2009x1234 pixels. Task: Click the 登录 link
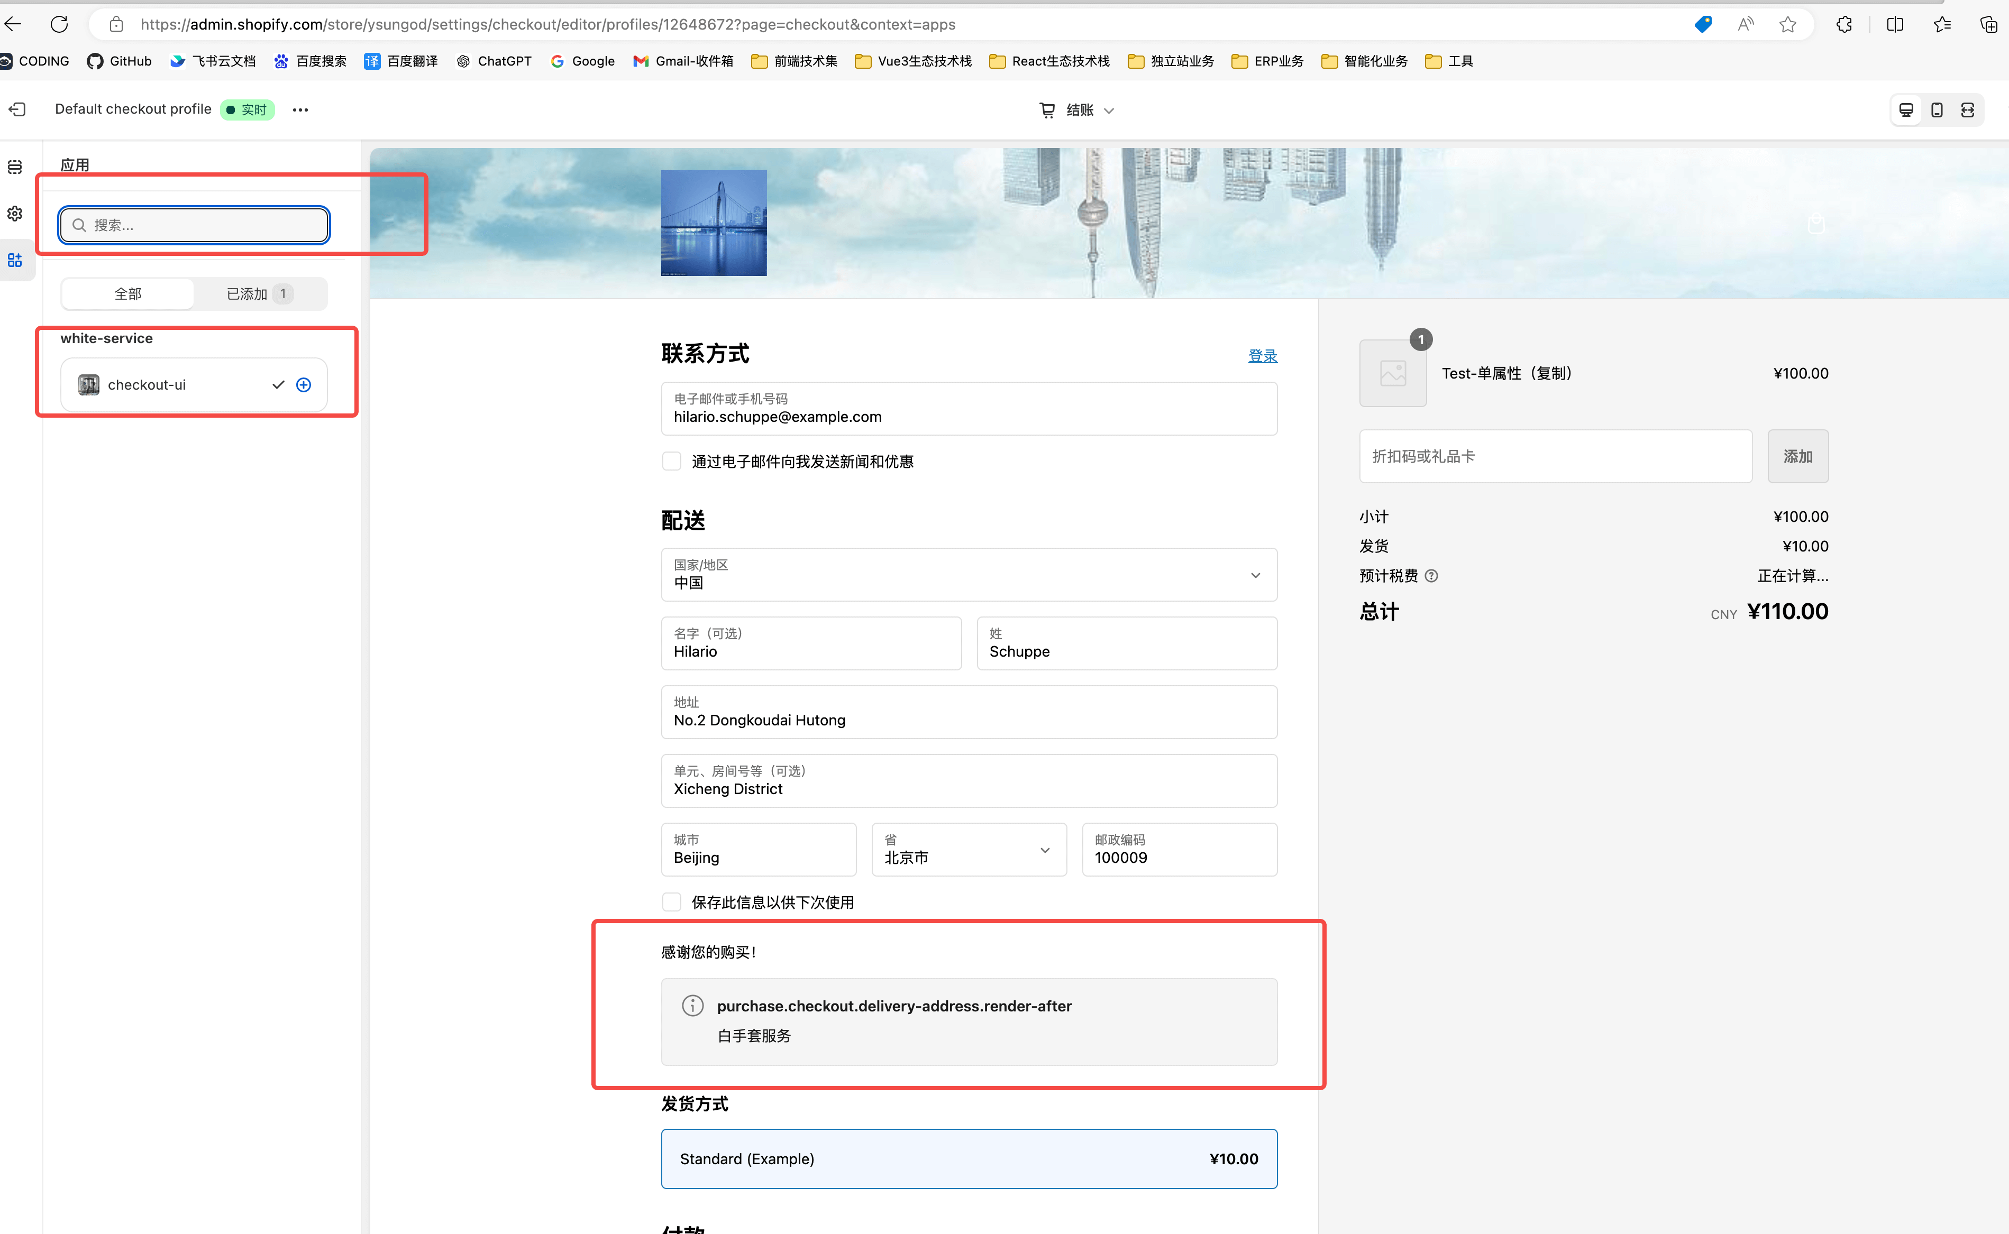(x=1262, y=356)
